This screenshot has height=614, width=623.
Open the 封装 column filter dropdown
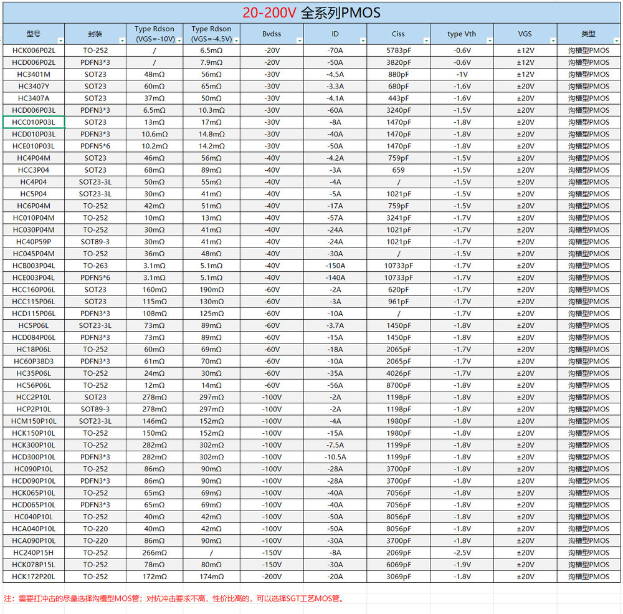click(x=123, y=41)
